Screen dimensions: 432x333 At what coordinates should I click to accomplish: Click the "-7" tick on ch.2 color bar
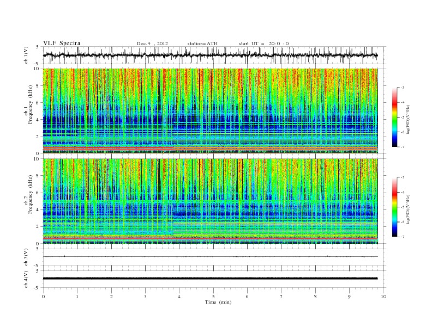(x=403, y=237)
